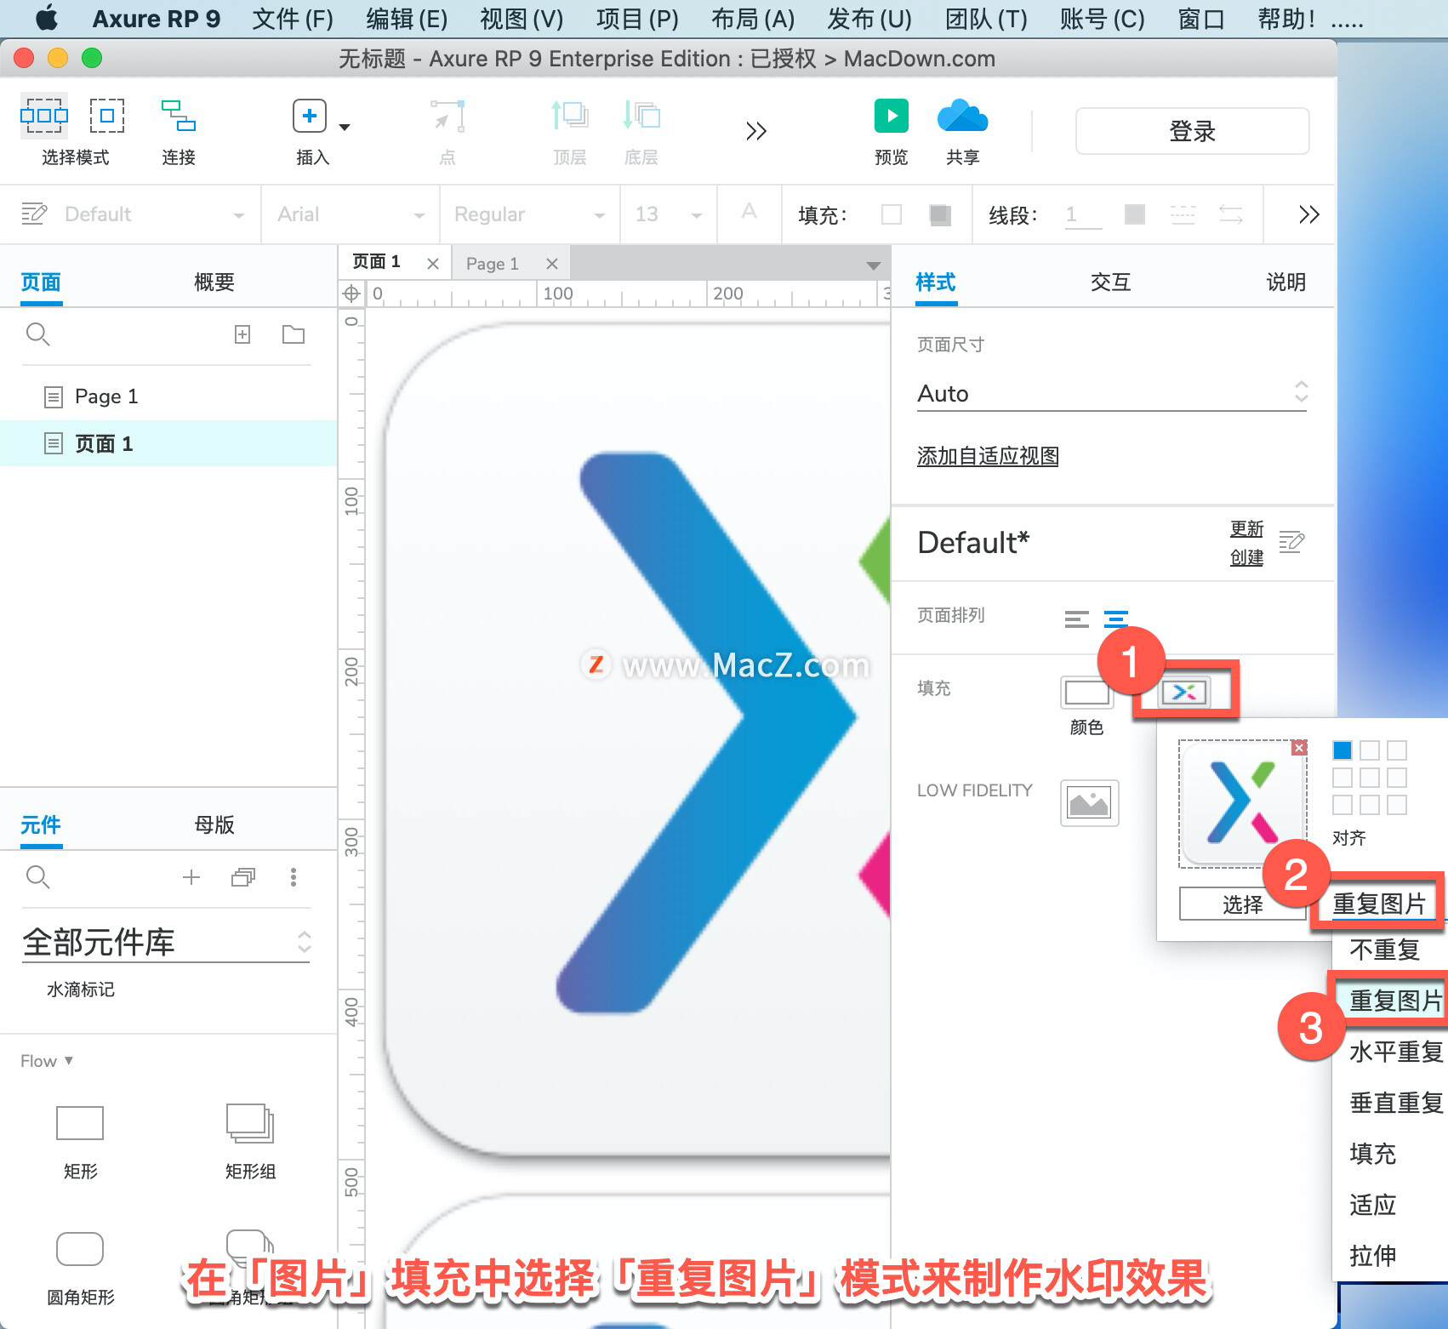The height and width of the screenshot is (1329, 1448).
Task: Close the 页面 1 canvas tab
Action: click(x=432, y=264)
